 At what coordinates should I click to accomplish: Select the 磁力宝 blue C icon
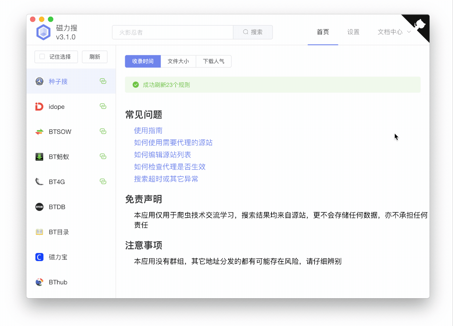point(39,257)
